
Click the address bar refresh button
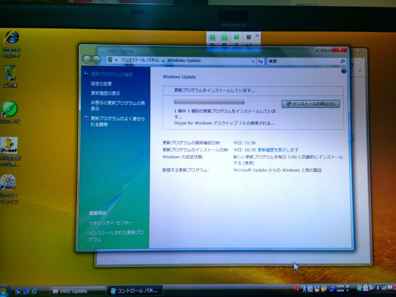point(260,61)
